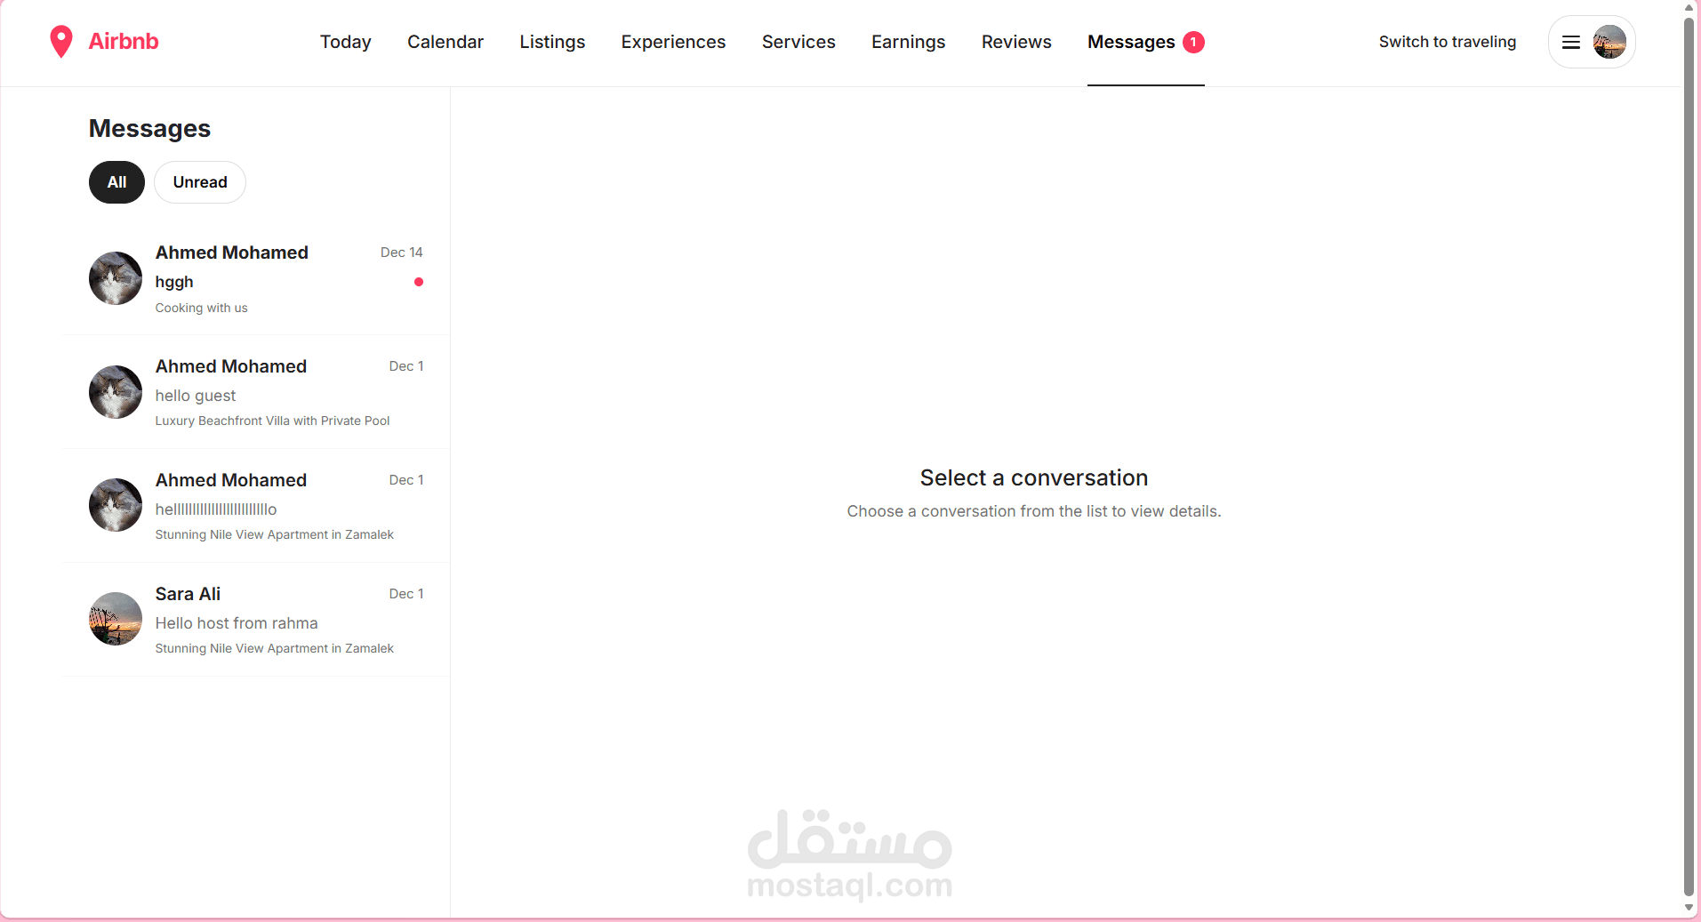Switch to the Experiences tab
This screenshot has height=922, width=1701.
[x=673, y=42]
